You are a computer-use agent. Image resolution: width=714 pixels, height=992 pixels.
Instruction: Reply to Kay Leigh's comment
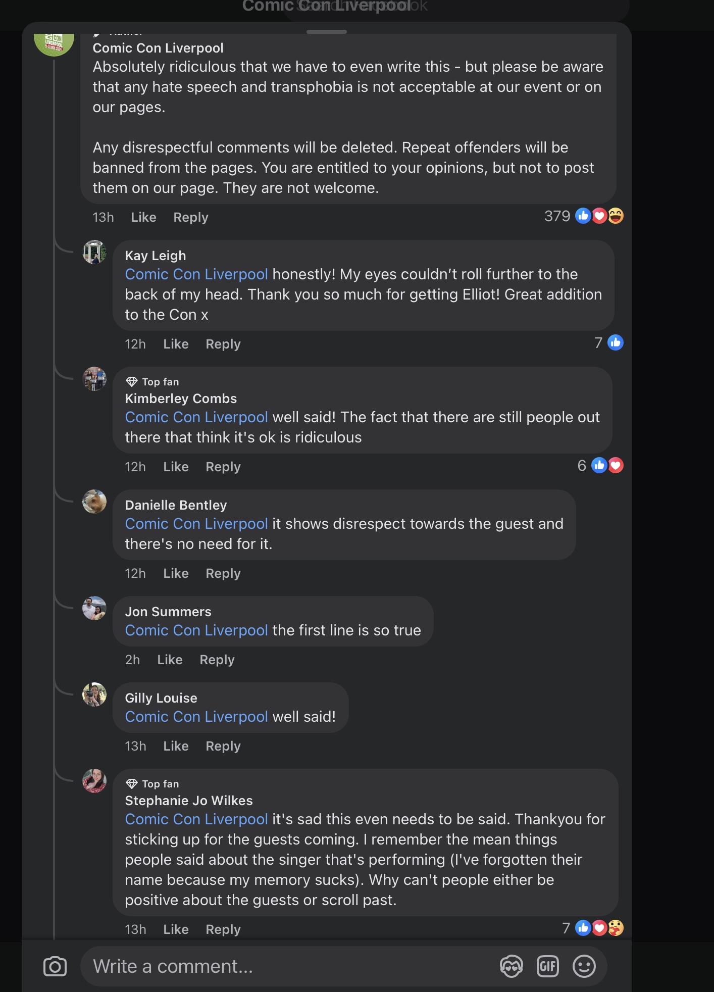[223, 344]
